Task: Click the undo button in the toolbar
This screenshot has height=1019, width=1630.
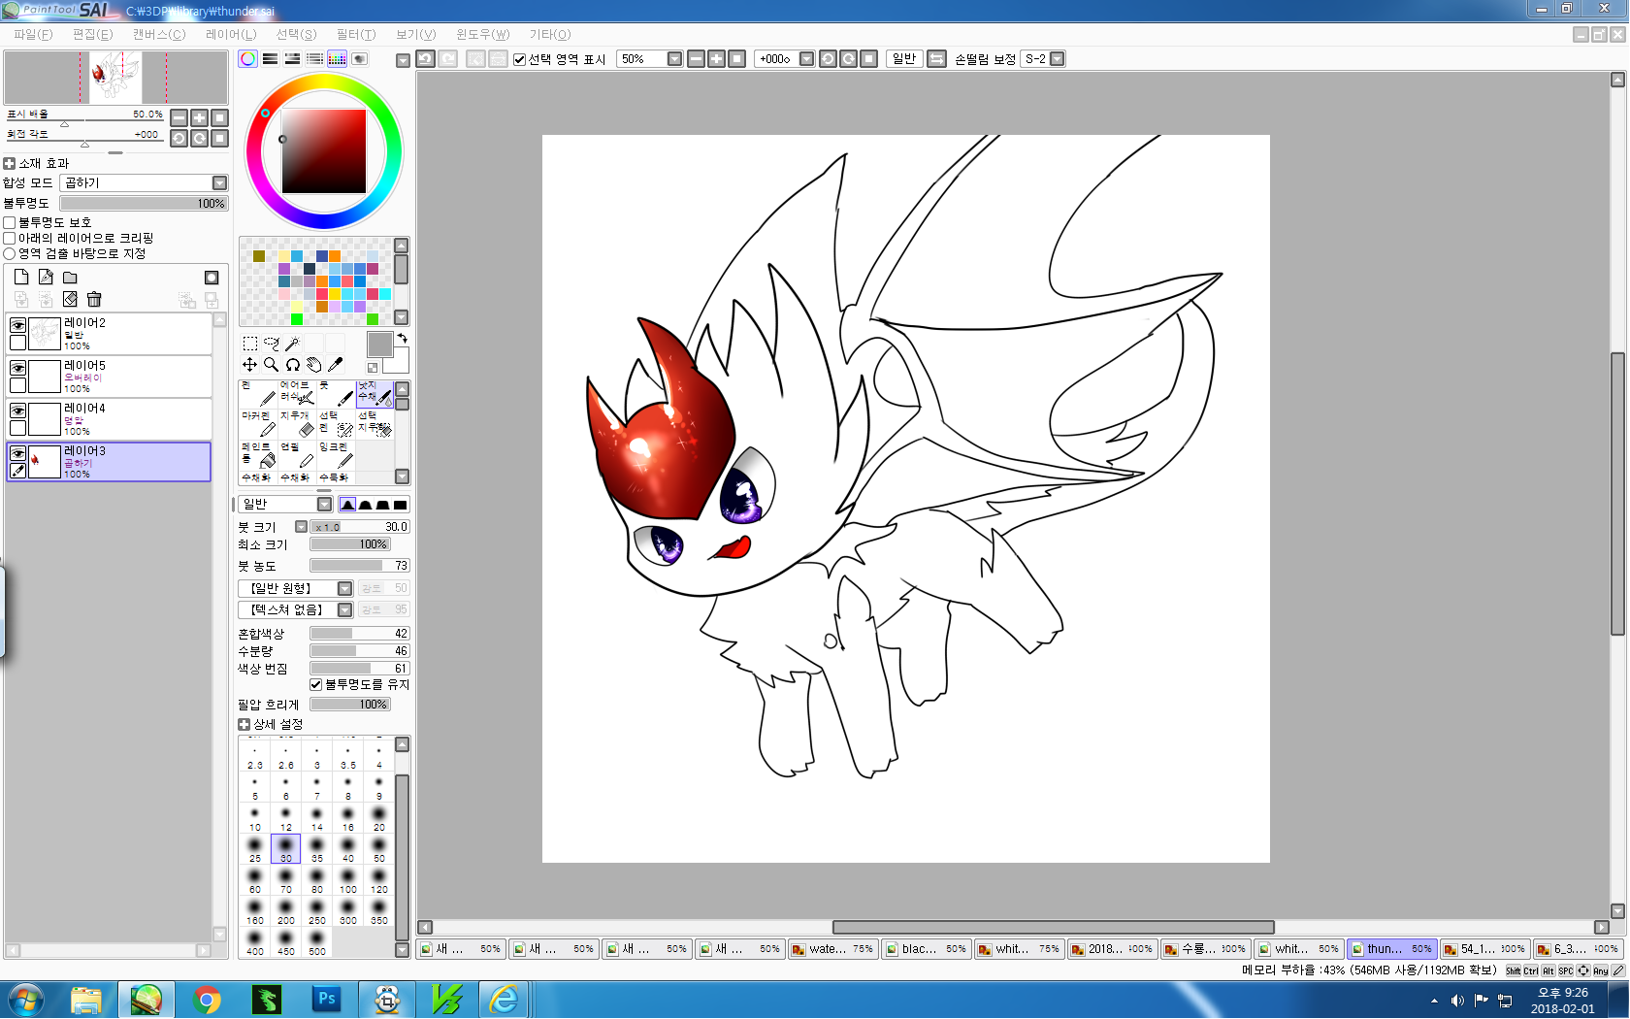Action: click(426, 59)
